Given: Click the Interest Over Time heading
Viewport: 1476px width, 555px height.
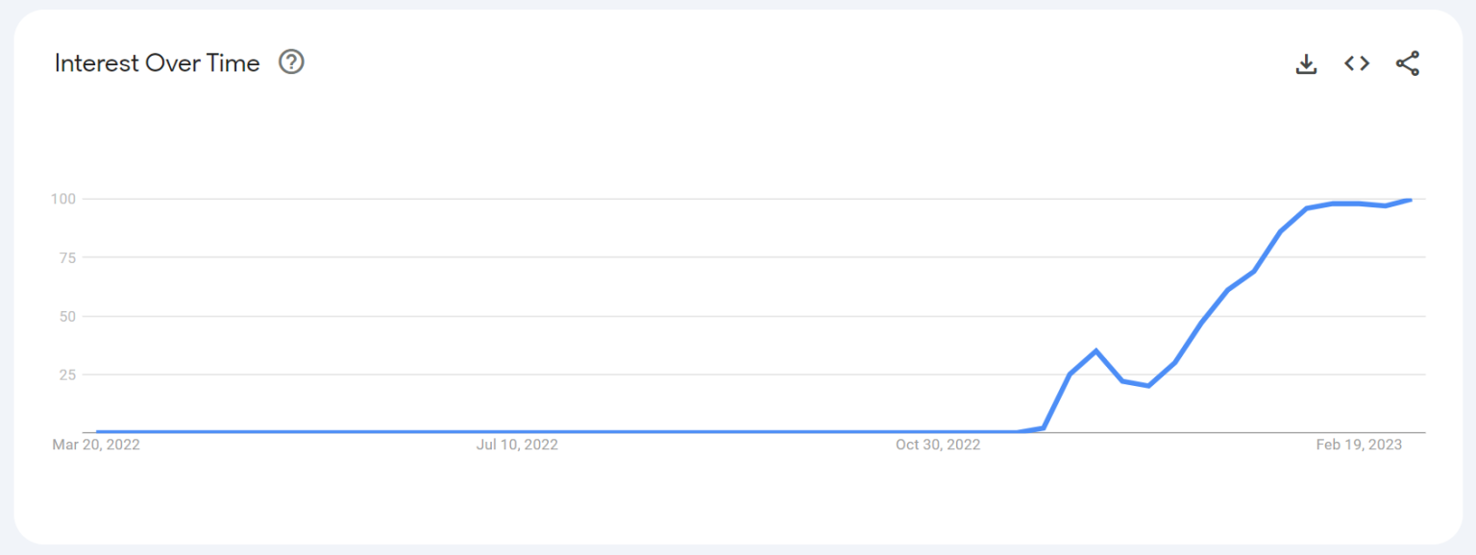Looking at the screenshot, I should pos(158,63).
